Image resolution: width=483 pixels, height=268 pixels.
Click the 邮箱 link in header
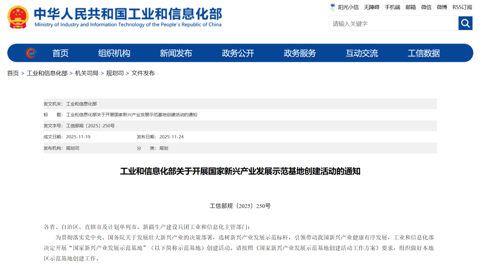pyautogui.click(x=411, y=7)
